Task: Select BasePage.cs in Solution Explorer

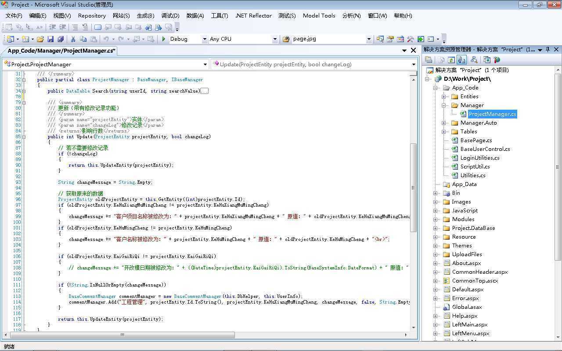Action: tap(476, 140)
